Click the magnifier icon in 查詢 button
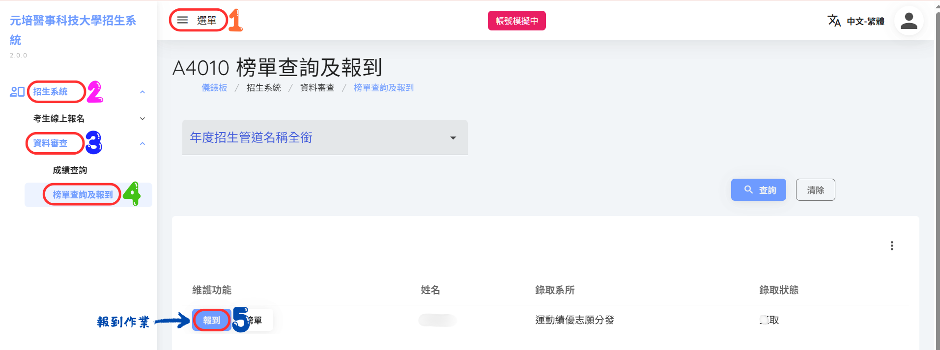Viewport: 940px width, 350px height. pos(748,189)
